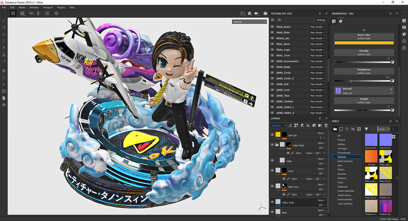Open the Plugins menu
Screen dimensions: 408x221
coord(61,7)
